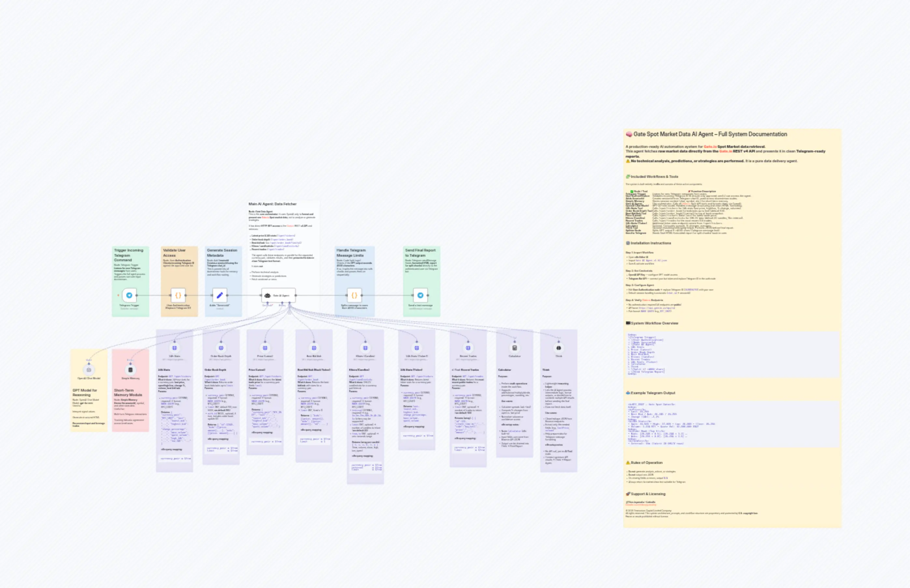The image size is (910, 588).
Task: Open the Simple Memory database node
Action: point(131,370)
